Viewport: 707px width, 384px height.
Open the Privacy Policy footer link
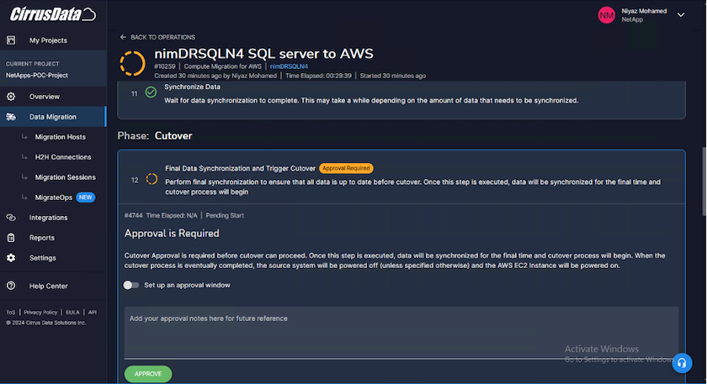coord(40,312)
